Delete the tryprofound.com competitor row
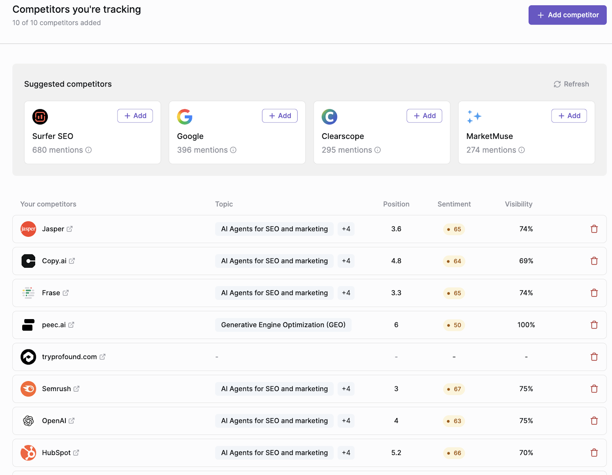This screenshot has width=612, height=475. pyautogui.click(x=594, y=357)
